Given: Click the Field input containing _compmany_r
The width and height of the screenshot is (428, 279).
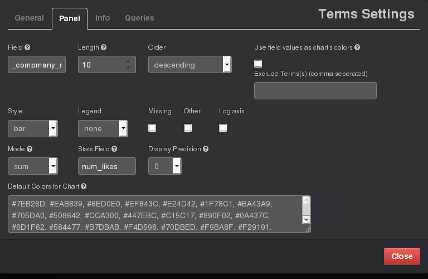Looking at the screenshot, I should (37, 65).
